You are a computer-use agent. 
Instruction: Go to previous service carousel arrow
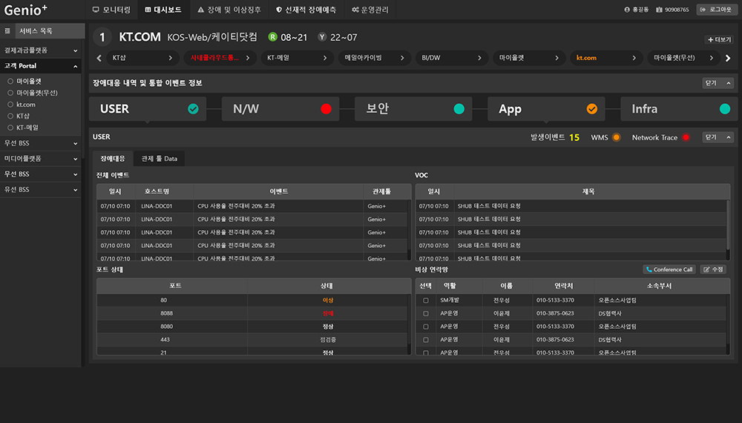[99, 58]
